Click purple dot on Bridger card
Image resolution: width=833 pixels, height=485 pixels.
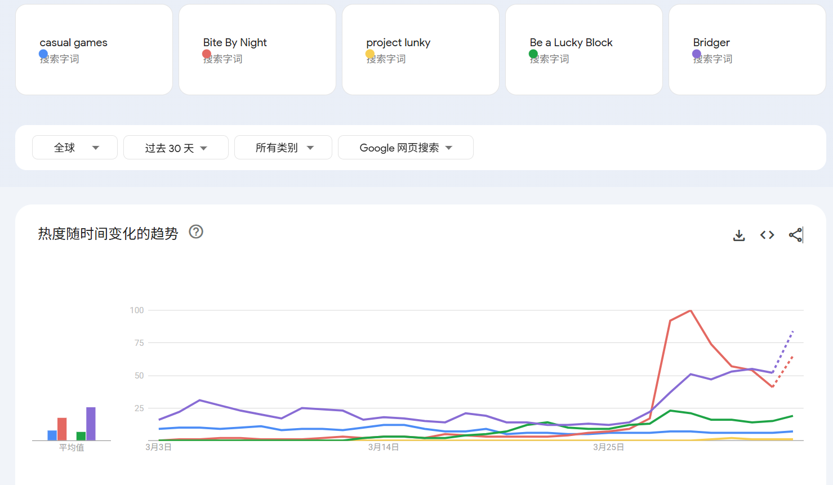point(697,54)
